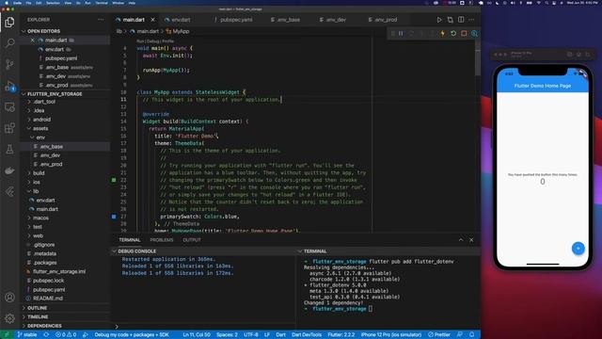The width and height of the screenshot is (602, 339).
Task: Pause debugging in the debug toolbar
Action: (401, 34)
